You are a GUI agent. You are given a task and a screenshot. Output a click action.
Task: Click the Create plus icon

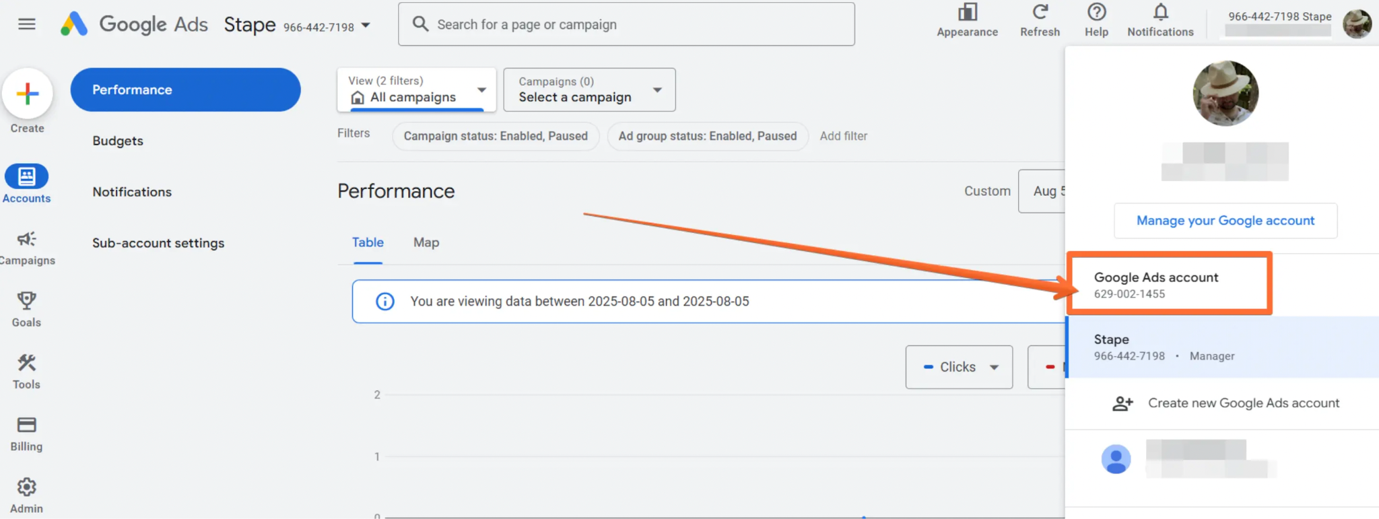28,94
